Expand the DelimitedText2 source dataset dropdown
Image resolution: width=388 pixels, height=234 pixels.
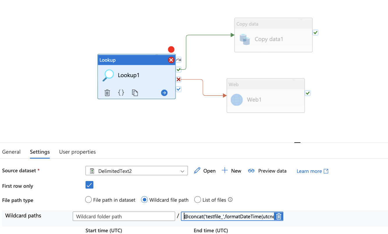point(137,171)
